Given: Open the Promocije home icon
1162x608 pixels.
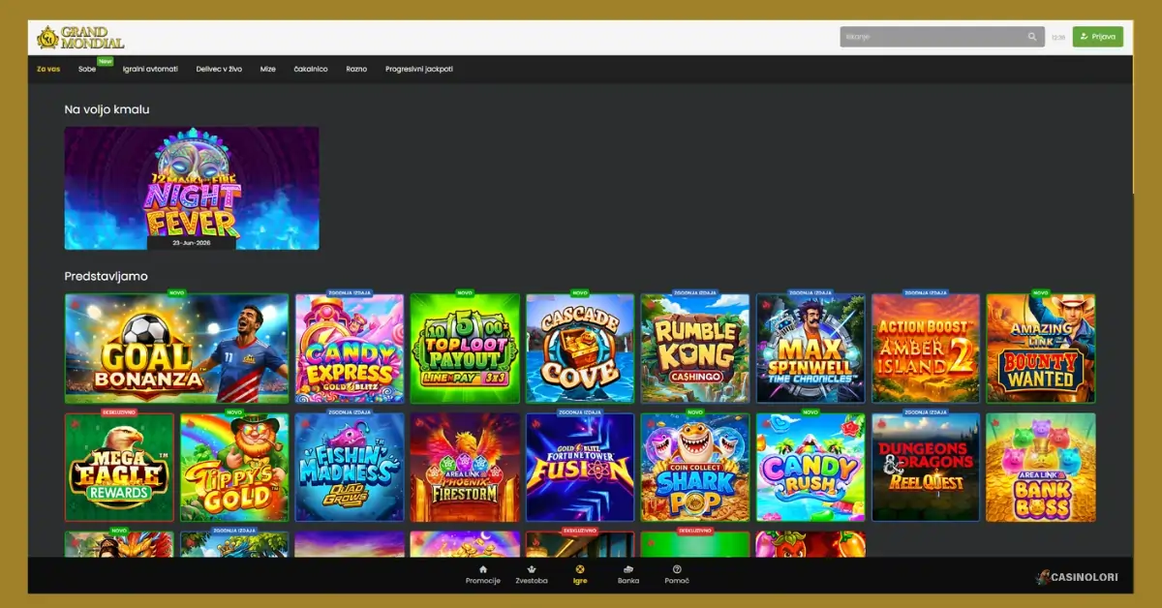Looking at the screenshot, I should [x=482, y=569].
